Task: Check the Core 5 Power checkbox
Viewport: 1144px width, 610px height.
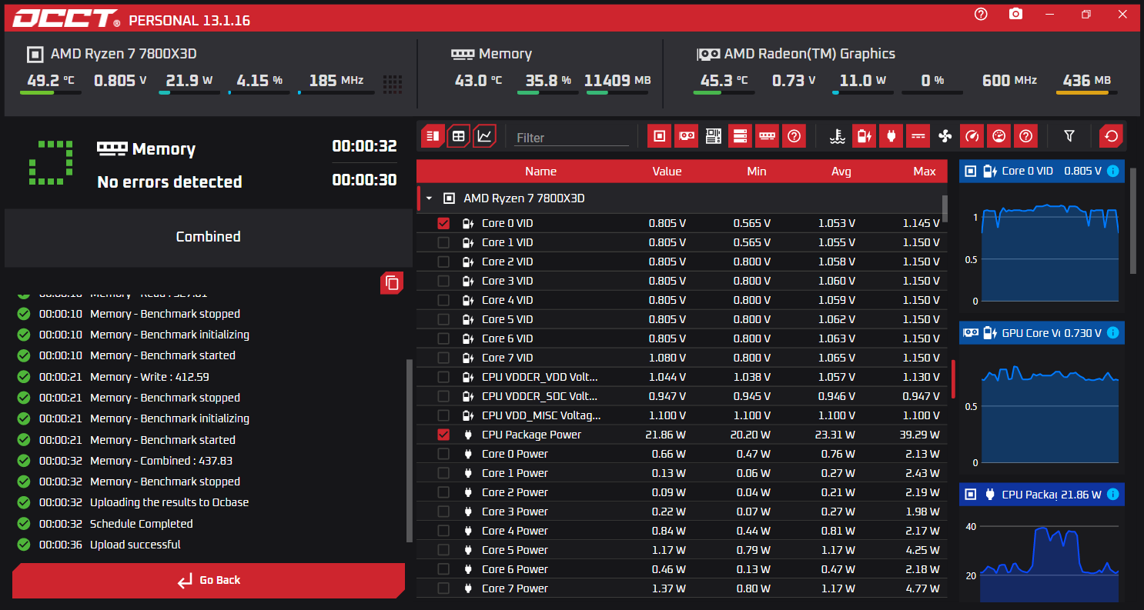Action: pos(443,550)
